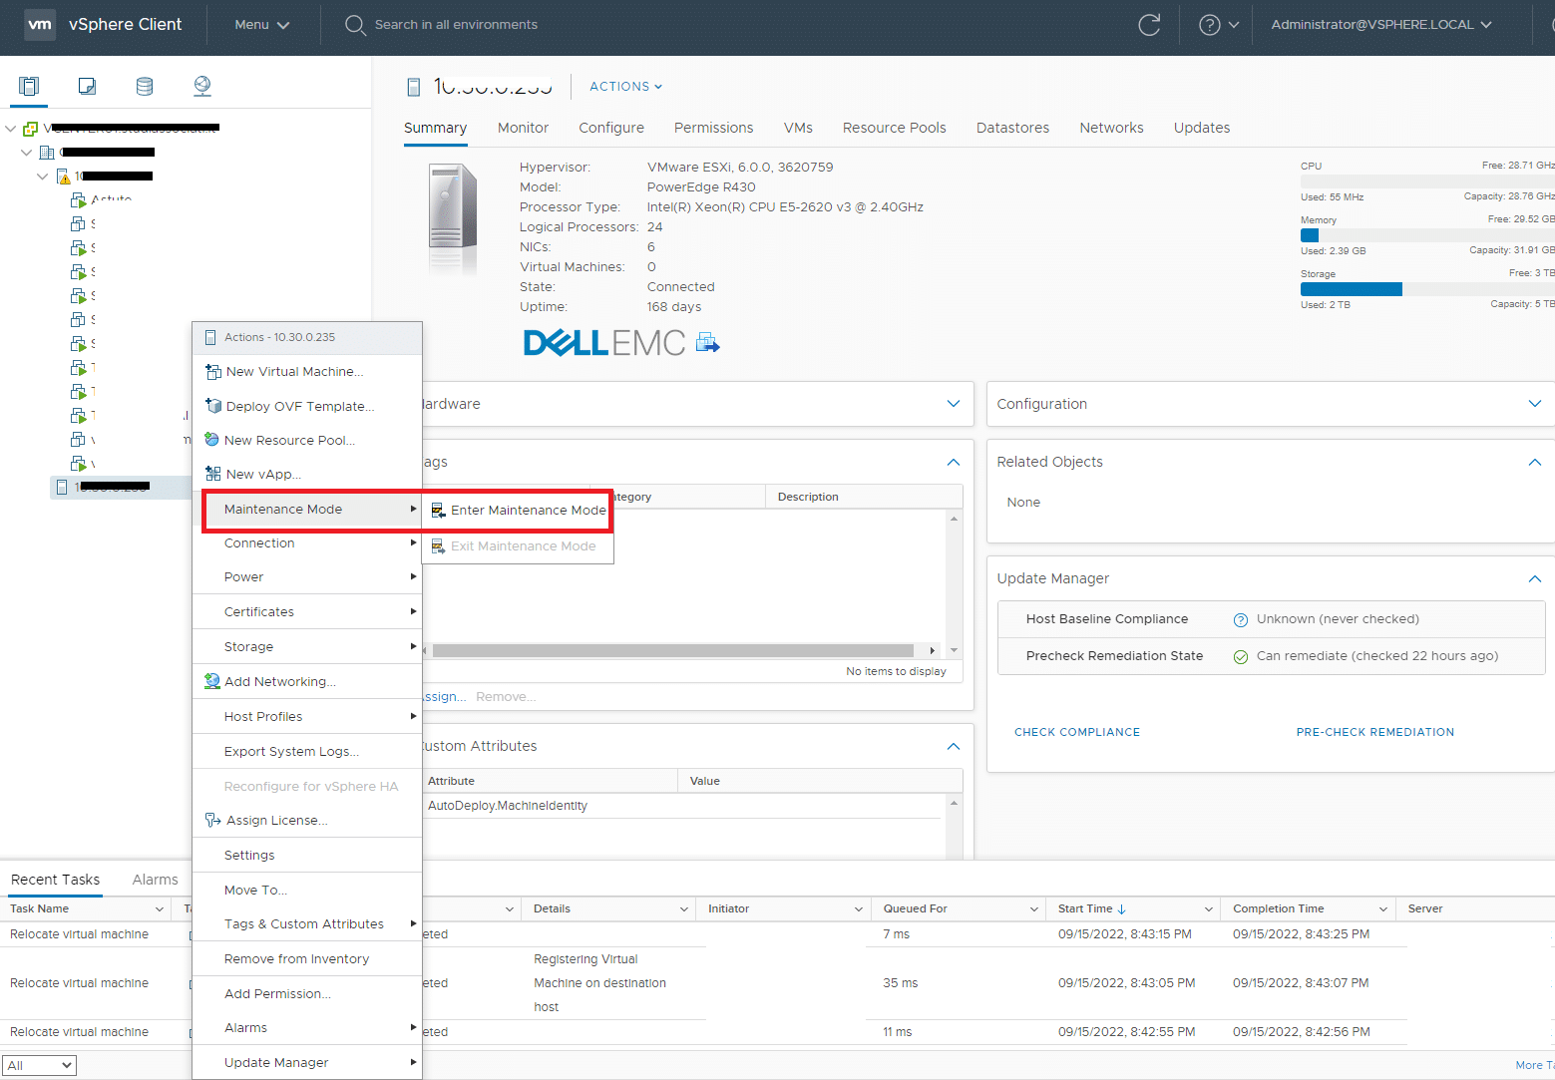Open the Connection submenu
Image resolution: width=1555 pixels, height=1080 pixels.
[307, 543]
